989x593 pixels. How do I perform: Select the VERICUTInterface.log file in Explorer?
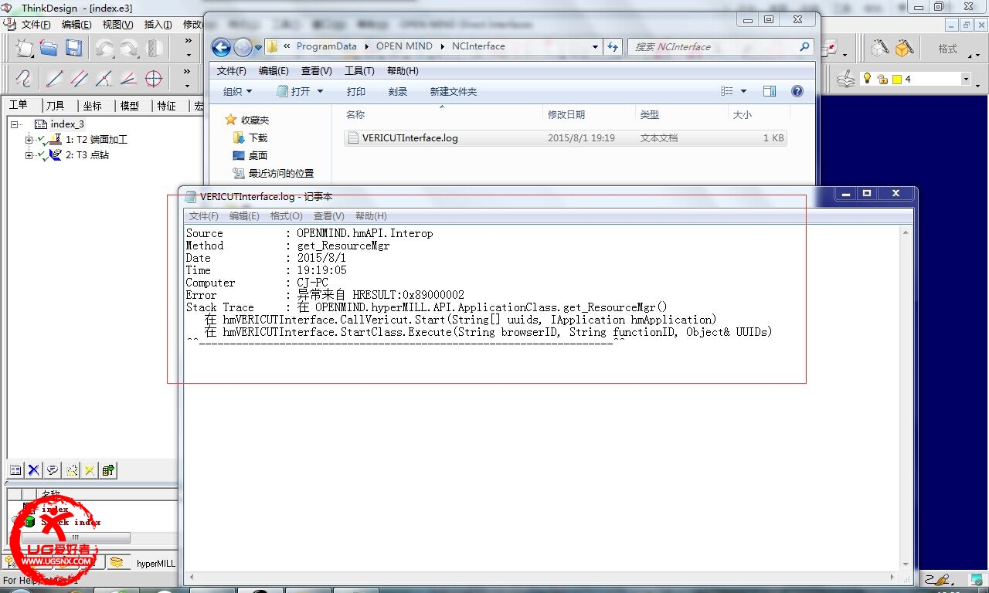(566, 138)
